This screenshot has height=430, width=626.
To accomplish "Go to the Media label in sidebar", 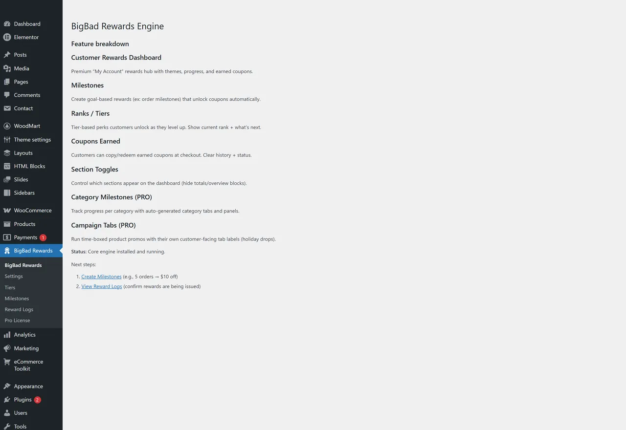I will point(22,68).
